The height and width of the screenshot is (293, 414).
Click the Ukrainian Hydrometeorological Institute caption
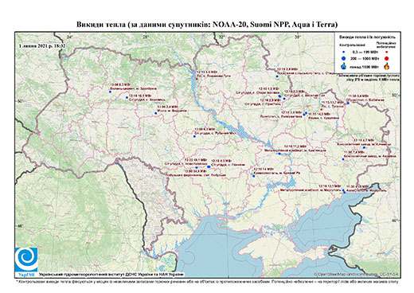click(111, 275)
